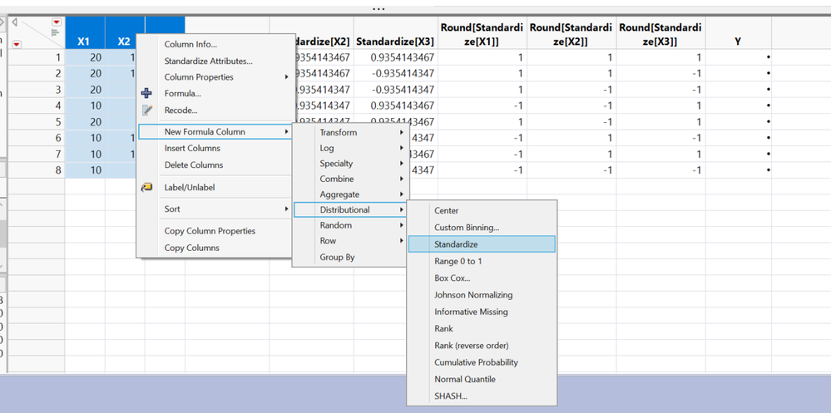Select Group By option
Viewport: 831px width, 413px height.
tap(338, 258)
